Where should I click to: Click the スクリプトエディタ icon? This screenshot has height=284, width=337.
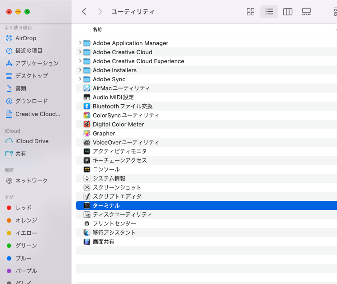pyautogui.click(x=87, y=196)
